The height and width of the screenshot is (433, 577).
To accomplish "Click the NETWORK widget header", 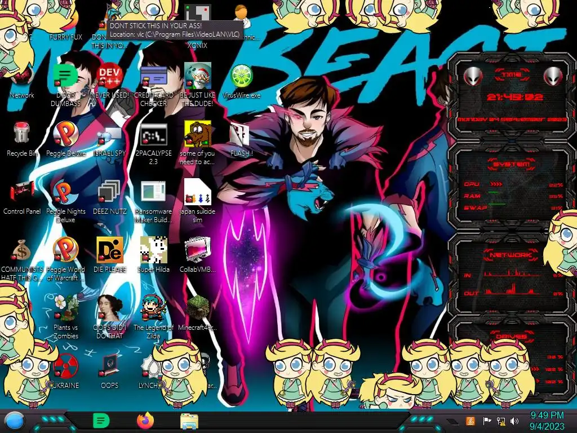I will 511,254.
